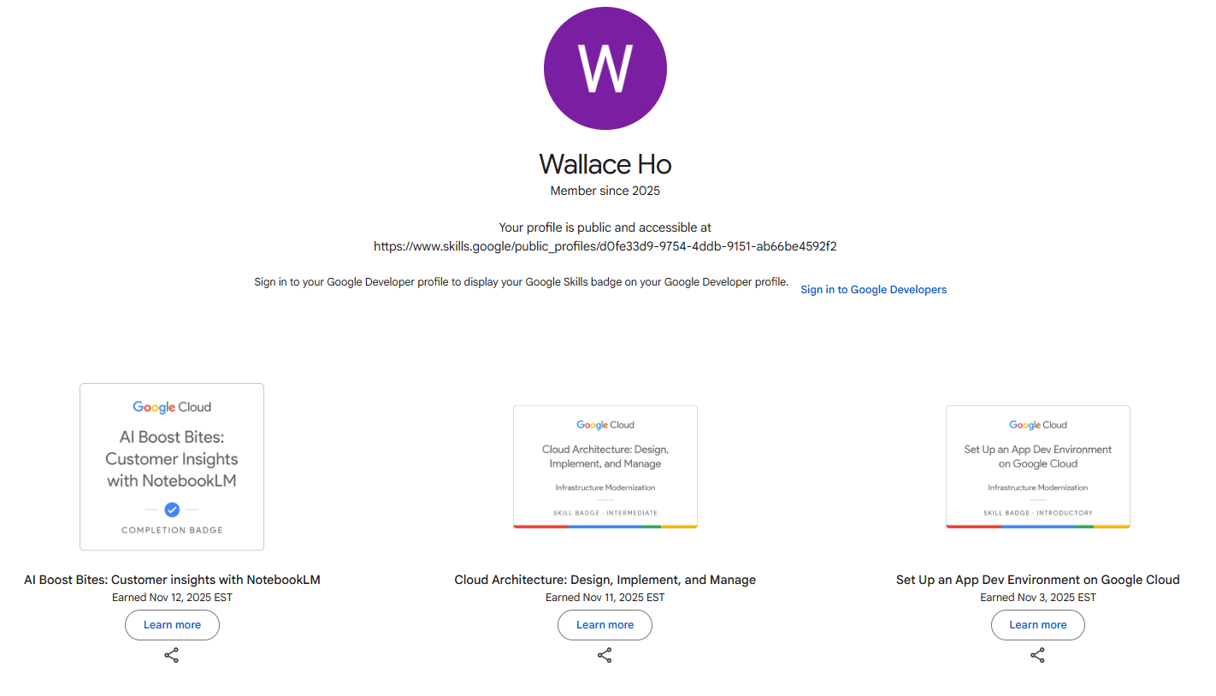Screen dimensions: 1216x696
Task: Select the AI Boost Bites badge title text
Action: coord(172,580)
